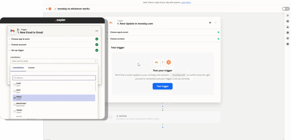Click the green checkmark next to Choose account in Gmail card
291x140 pixels.
pos(97,45)
